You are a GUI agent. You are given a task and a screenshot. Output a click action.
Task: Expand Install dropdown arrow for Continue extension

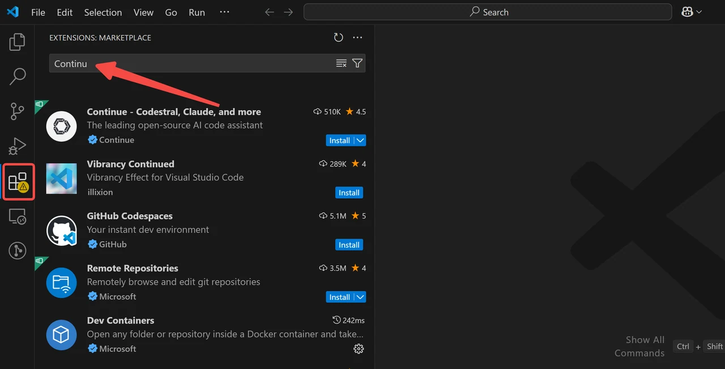click(360, 141)
